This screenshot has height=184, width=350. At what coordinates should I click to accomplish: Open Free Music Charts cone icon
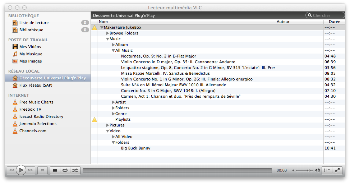click(15, 102)
